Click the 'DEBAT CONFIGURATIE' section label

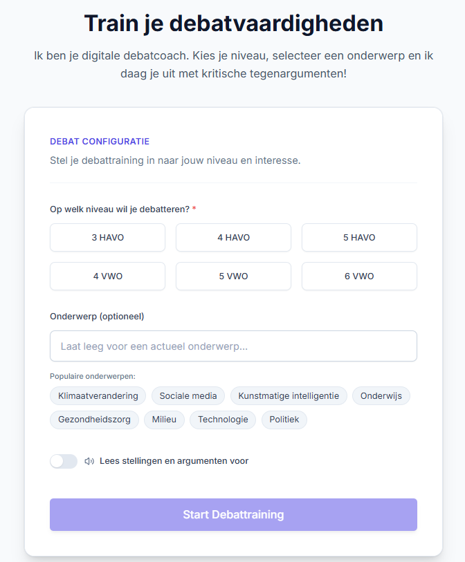click(100, 142)
